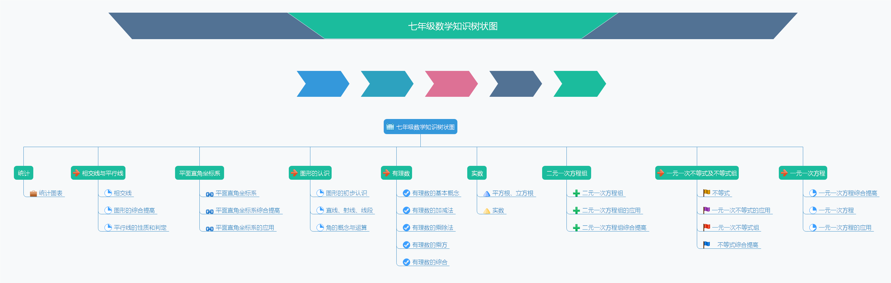Click the check mark icon beside 有理数的加减法
This screenshot has height=283, width=891.
point(407,210)
